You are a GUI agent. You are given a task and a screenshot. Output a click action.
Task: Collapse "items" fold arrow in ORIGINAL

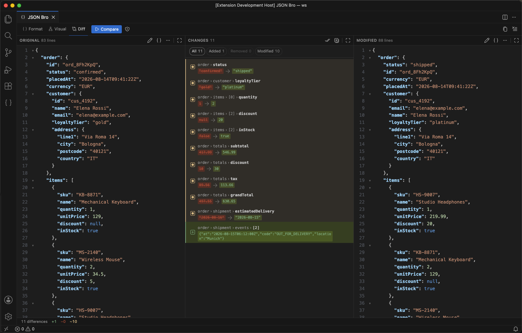[33, 181]
